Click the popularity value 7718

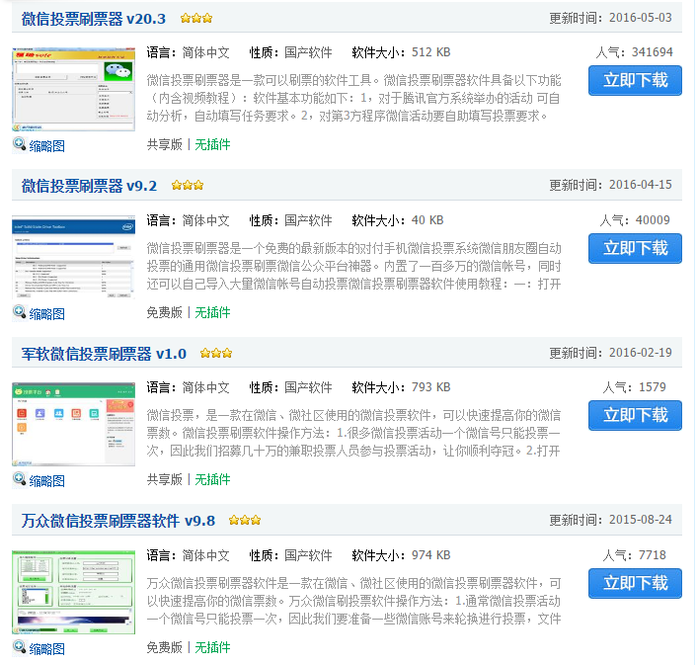pos(653,555)
